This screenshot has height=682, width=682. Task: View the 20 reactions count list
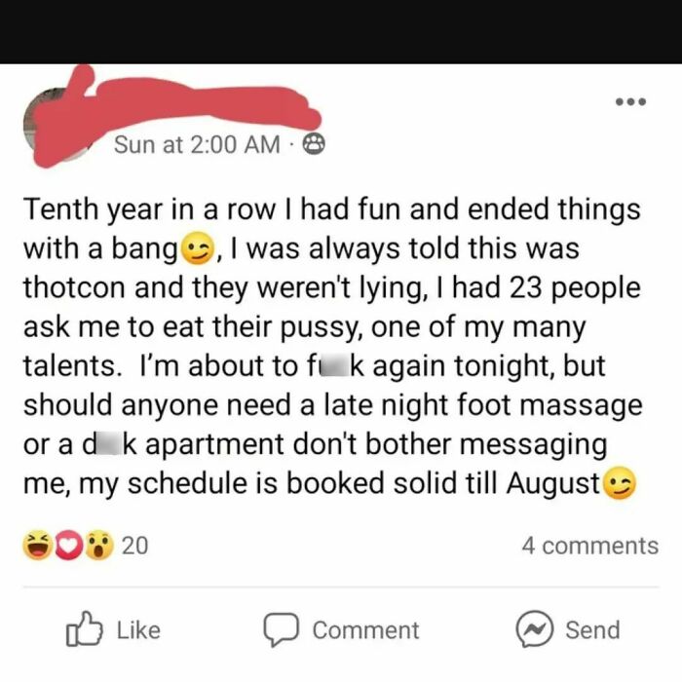(134, 546)
